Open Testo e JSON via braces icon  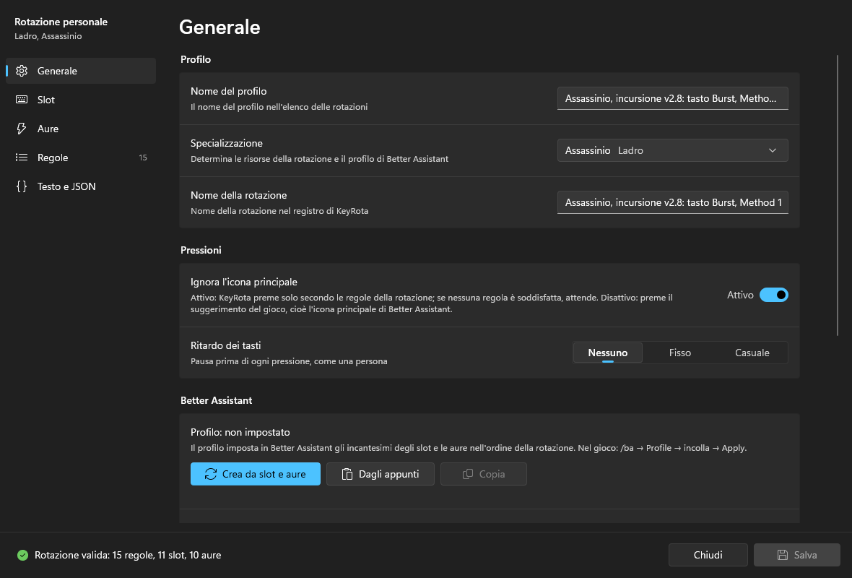point(22,186)
